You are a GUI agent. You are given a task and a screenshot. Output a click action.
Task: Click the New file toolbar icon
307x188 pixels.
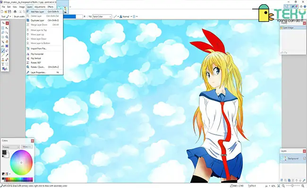[x=2, y=12]
